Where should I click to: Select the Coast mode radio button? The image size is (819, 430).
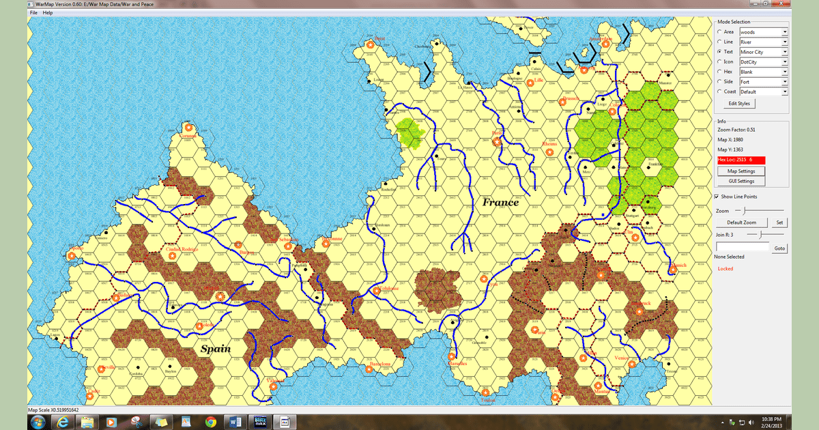(719, 91)
